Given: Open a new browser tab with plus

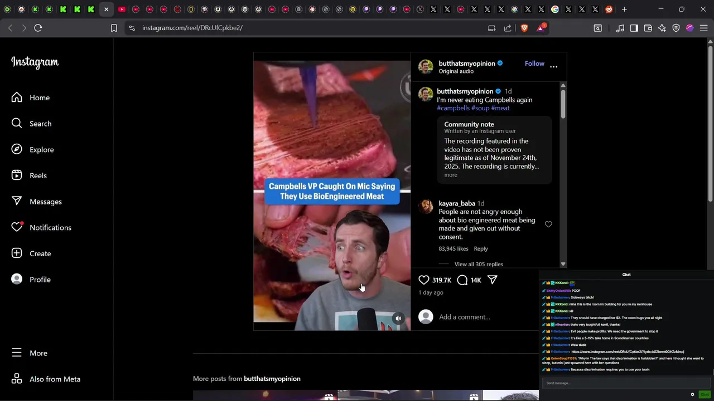Looking at the screenshot, I should click(x=624, y=9).
